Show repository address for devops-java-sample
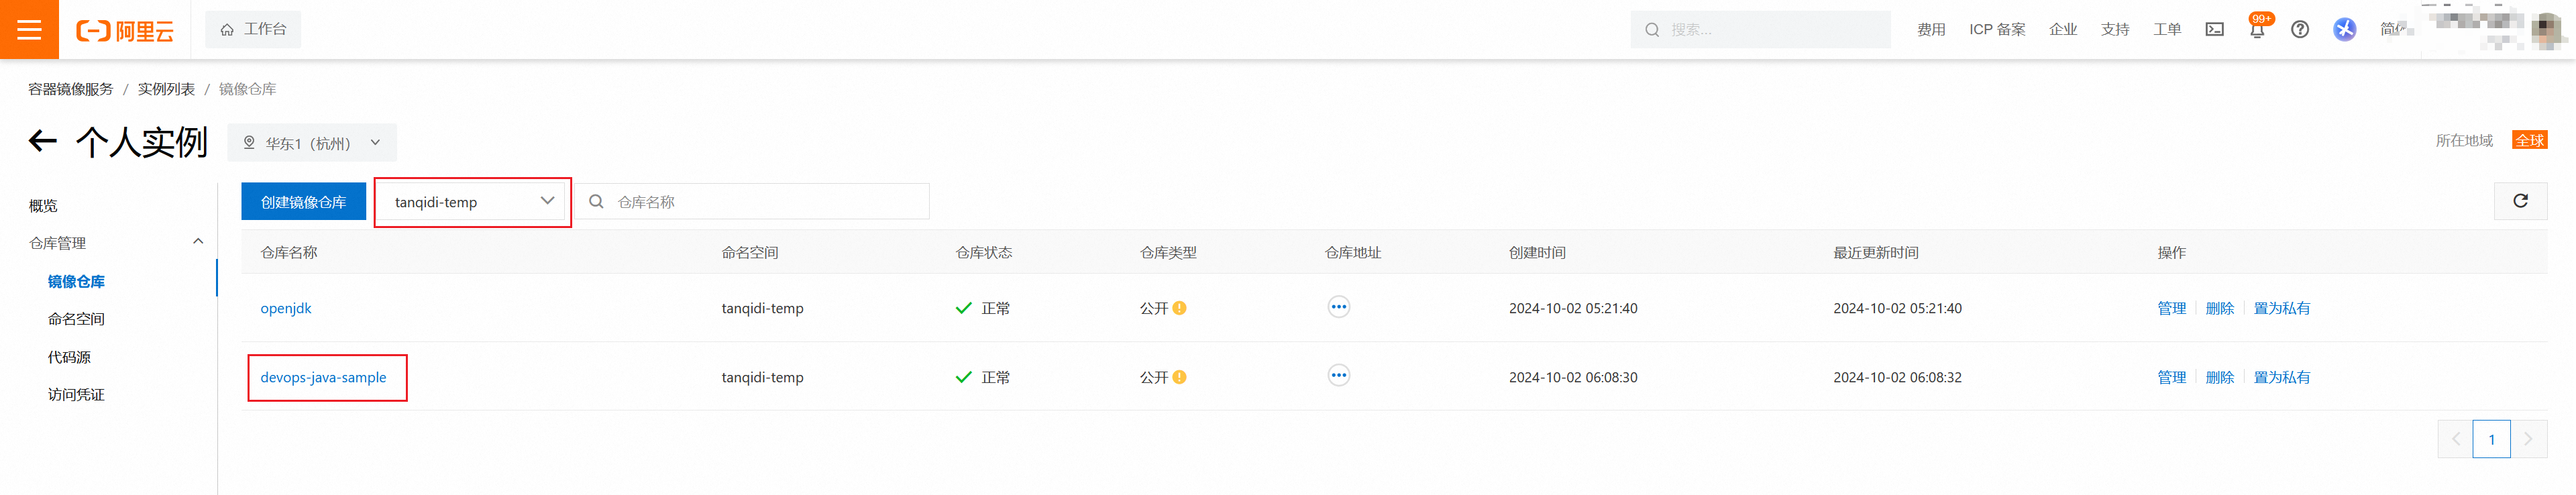This screenshot has width=2576, height=495. pyautogui.click(x=1338, y=376)
